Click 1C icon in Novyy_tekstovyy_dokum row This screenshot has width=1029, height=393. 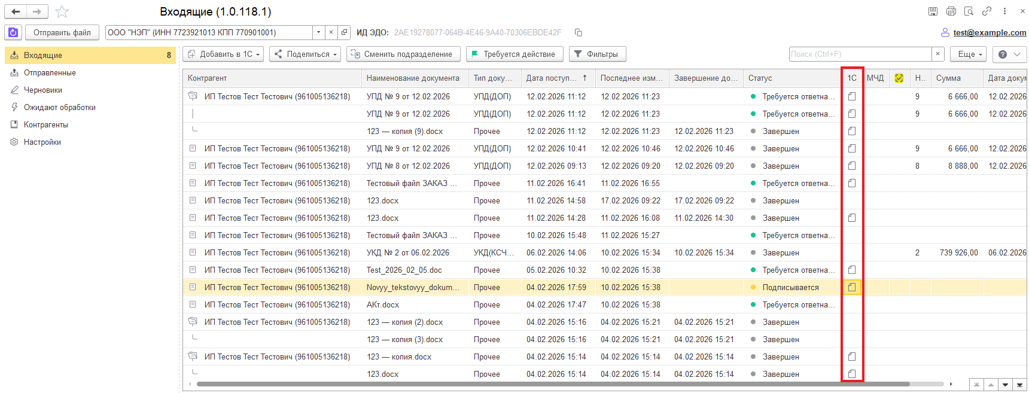[852, 287]
